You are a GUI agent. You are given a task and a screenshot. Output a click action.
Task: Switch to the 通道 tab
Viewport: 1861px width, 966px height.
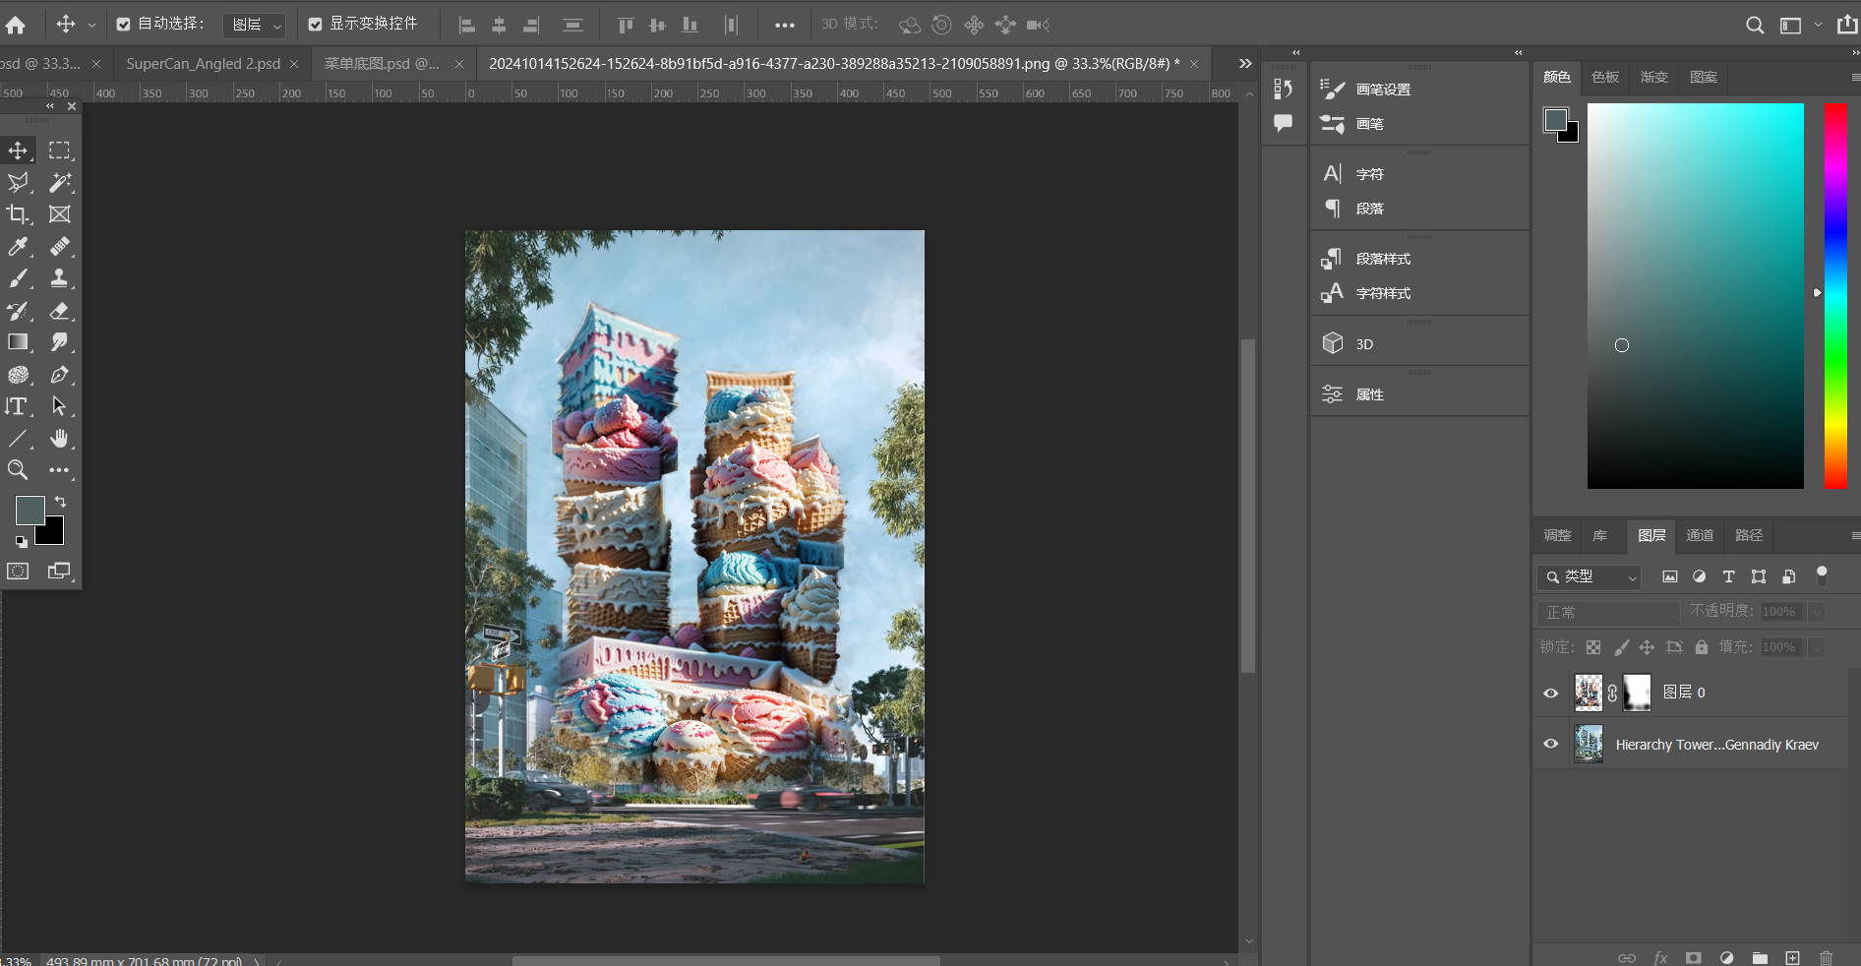pos(1700,535)
